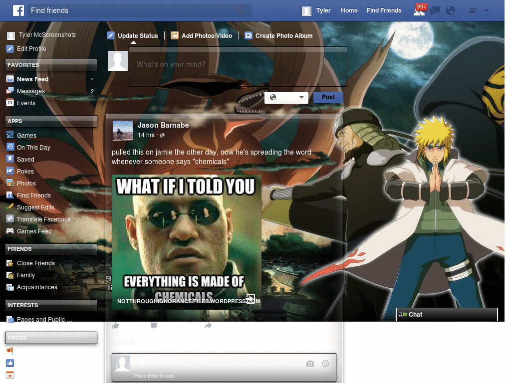Viewport: 511px width, 383px height.
Task: Open the emoji smiley icon in the comment box
Action: coord(325,364)
